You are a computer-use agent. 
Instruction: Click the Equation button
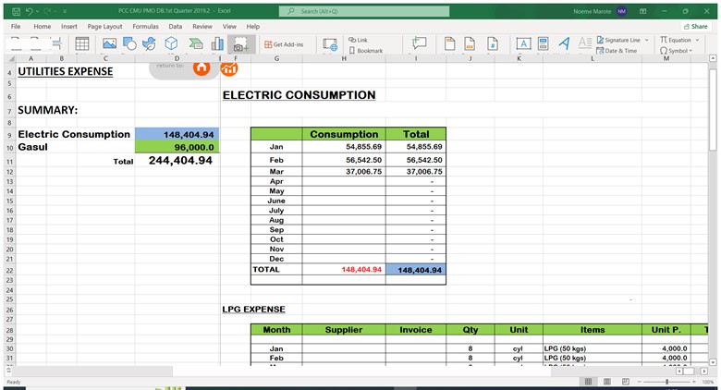click(x=676, y=40)
